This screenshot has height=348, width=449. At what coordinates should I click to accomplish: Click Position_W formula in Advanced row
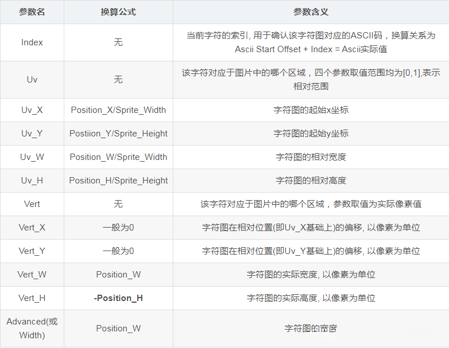click(118, 329)
